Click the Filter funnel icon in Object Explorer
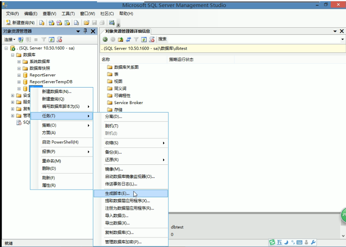The width and height of the screenshot is (346, 247). (x=44, y=40)
